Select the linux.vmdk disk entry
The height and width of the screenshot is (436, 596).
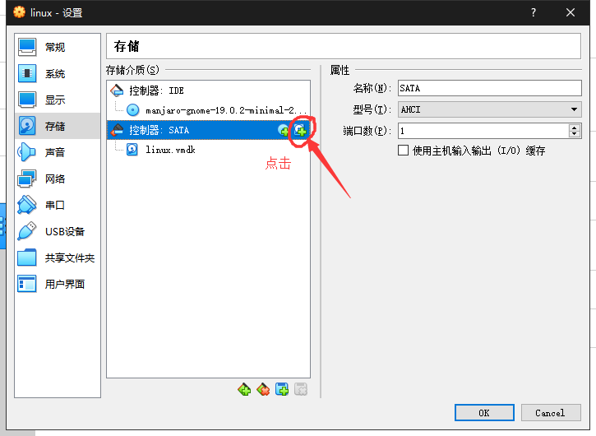(x=169, y=150)
